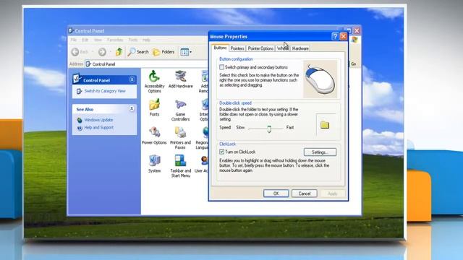Click the help question mark in Mouse Properties
Image resolution: width=463 pixels, height=260 pixels.
pos(335,36)
